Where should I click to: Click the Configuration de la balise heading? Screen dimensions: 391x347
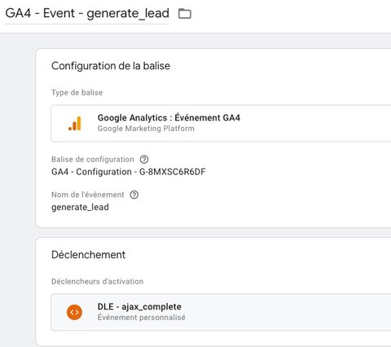click(x=111, y=66)
